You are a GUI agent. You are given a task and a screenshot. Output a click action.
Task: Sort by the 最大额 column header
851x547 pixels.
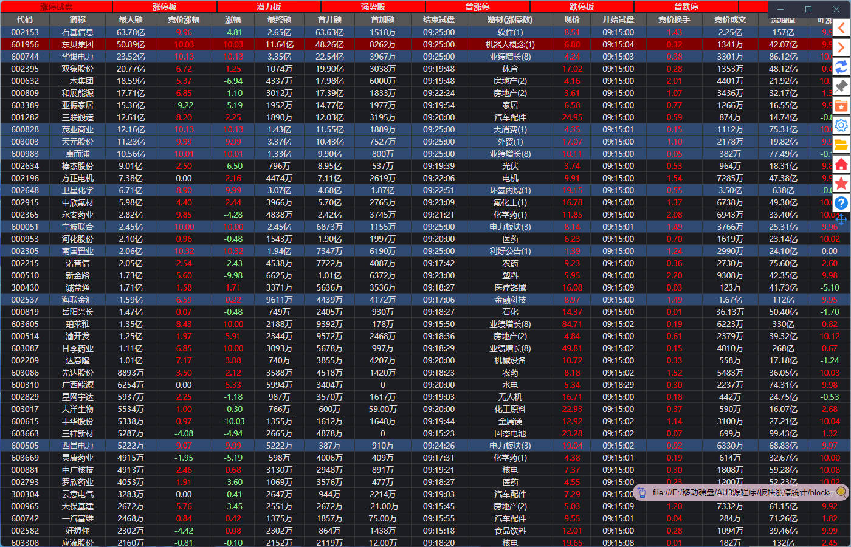pos(131,19)
